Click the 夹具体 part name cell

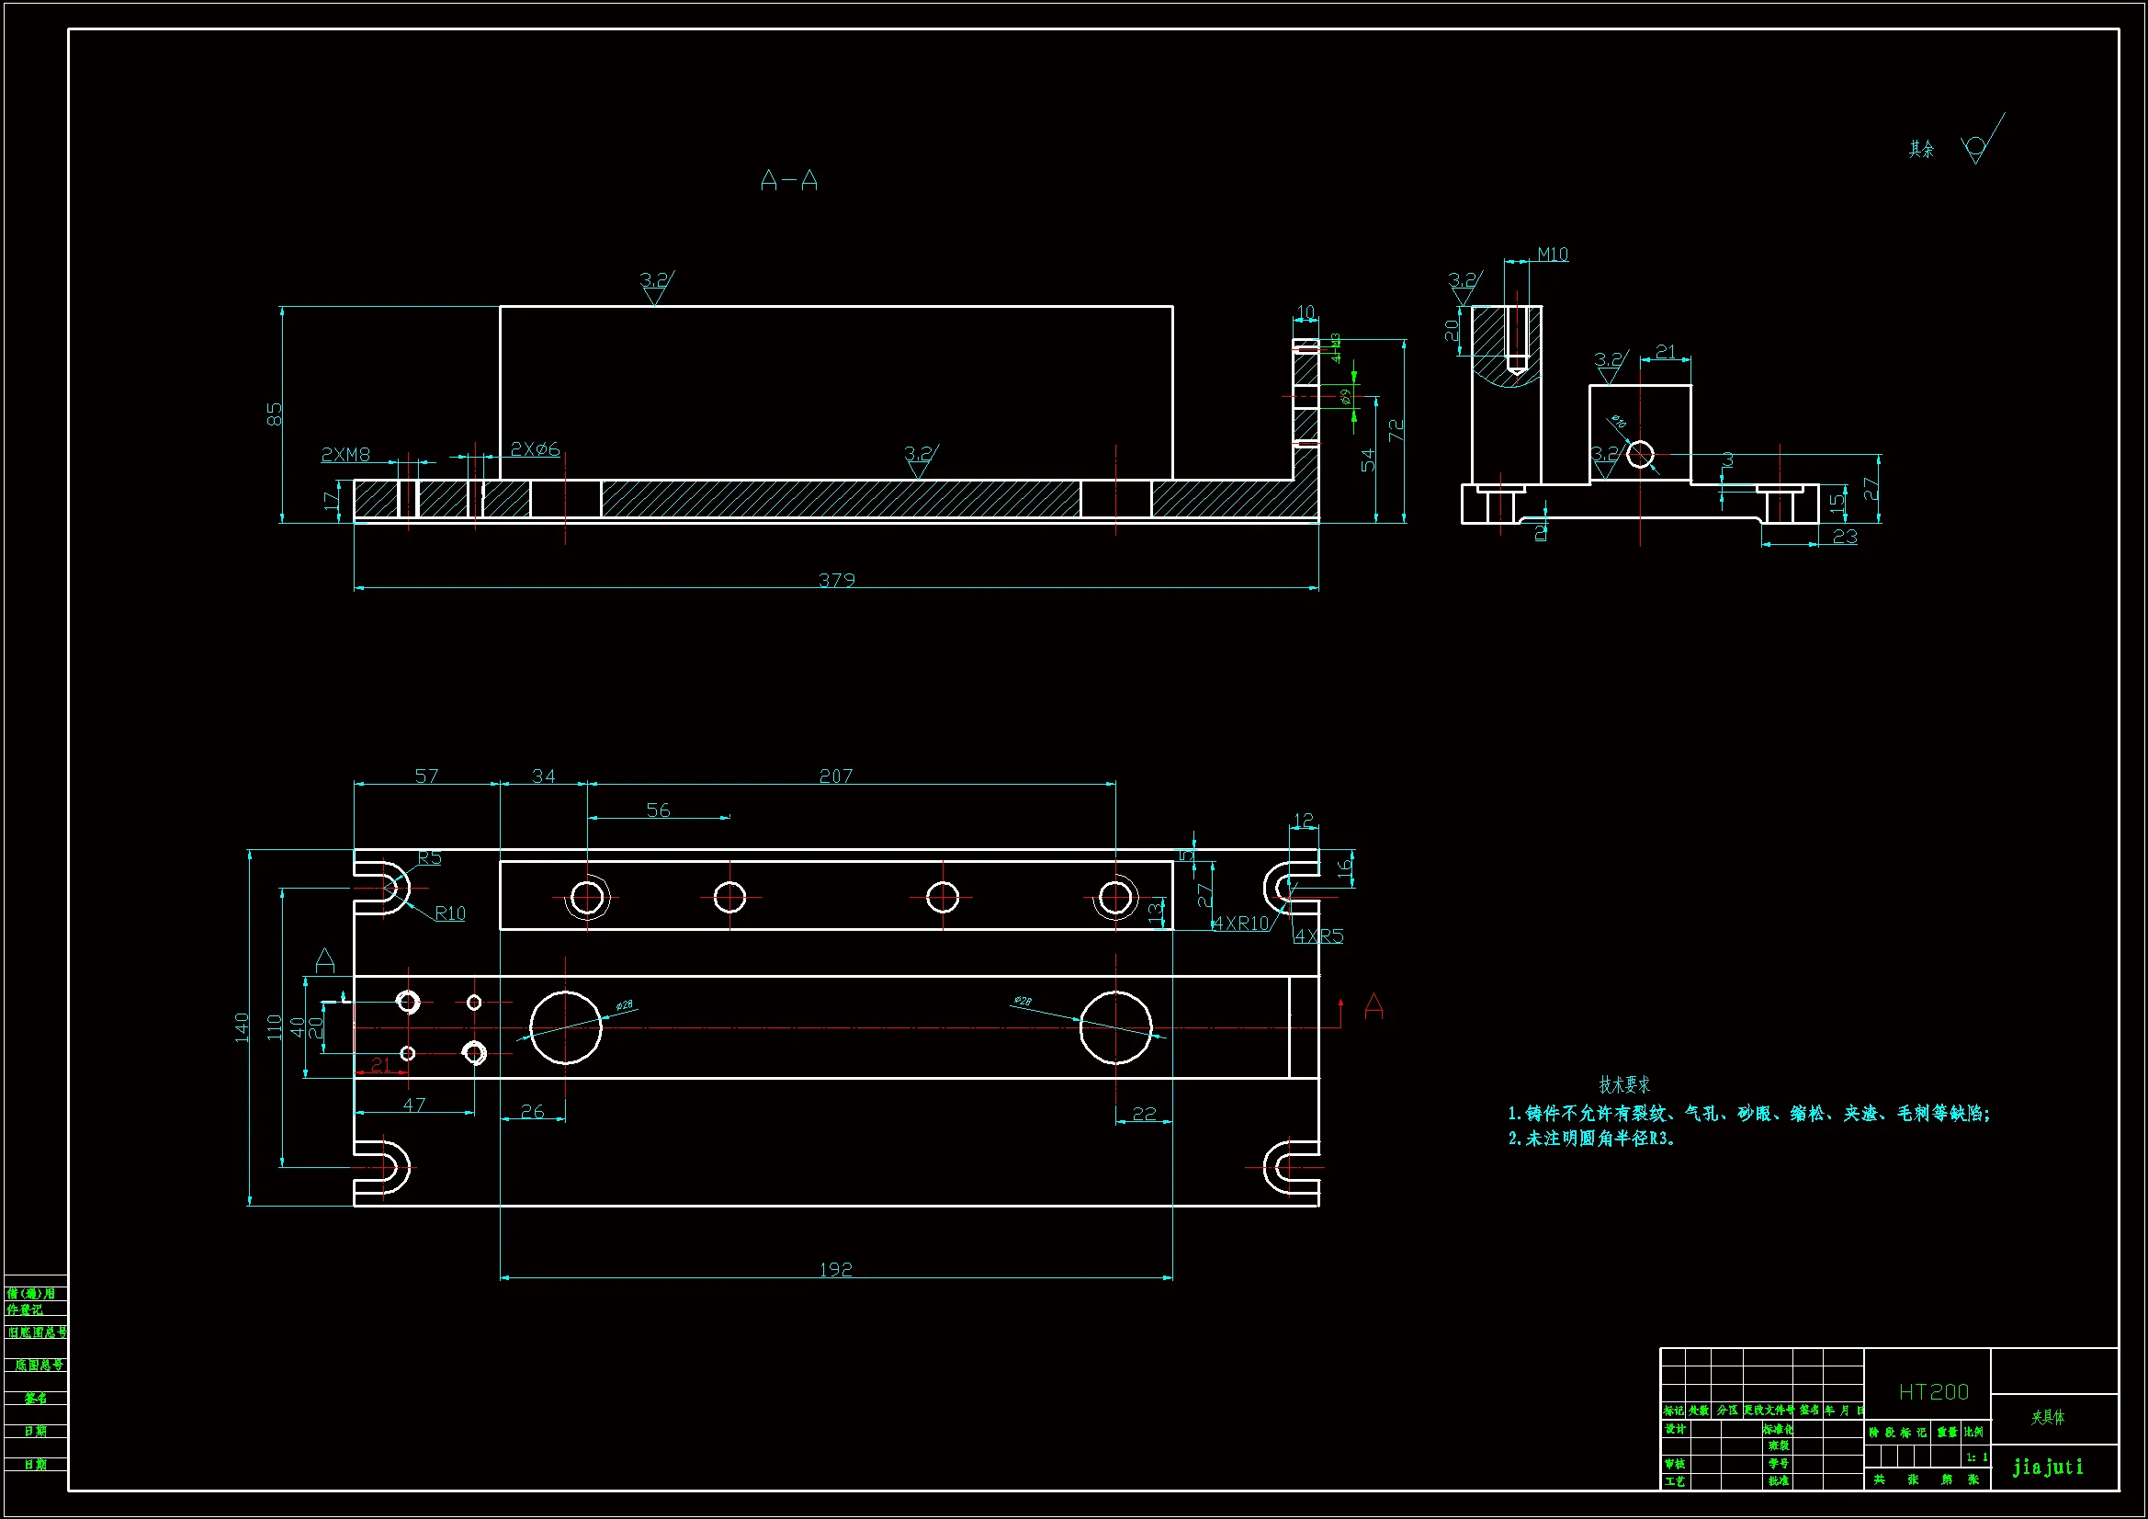(x=2048, y=1417)
